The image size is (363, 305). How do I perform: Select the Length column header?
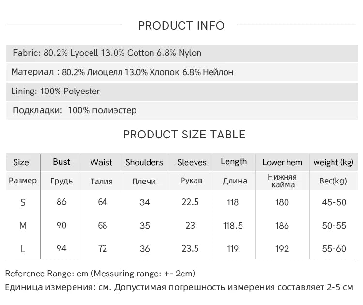(234, 162)
